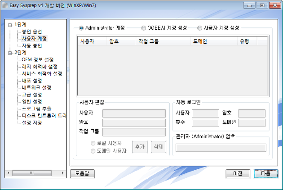Click the 추가 add button
The height and width of the screenshot is (190, 283).
(x=140, y=147)
